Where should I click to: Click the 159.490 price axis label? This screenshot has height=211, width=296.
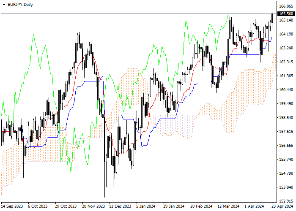286,104
